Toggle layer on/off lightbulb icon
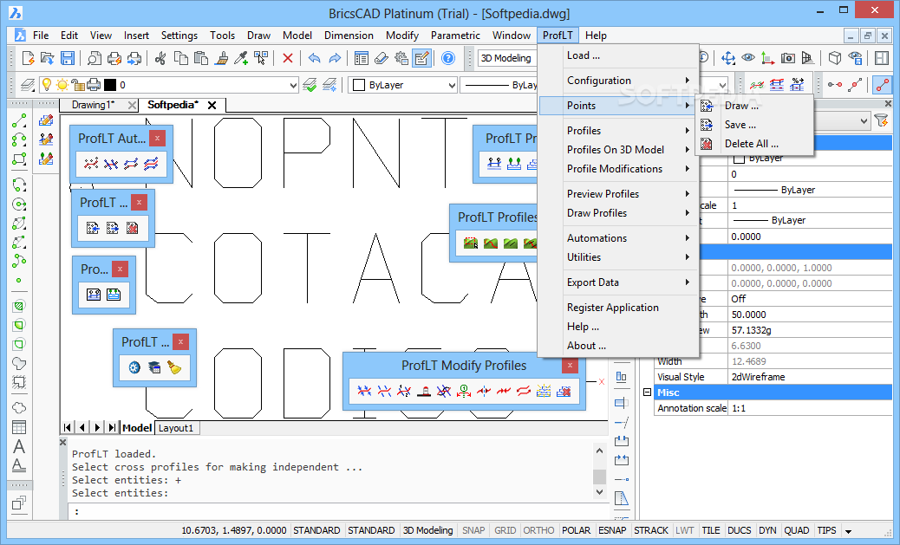This screenshot has width=900, height=545. (47, 85)
